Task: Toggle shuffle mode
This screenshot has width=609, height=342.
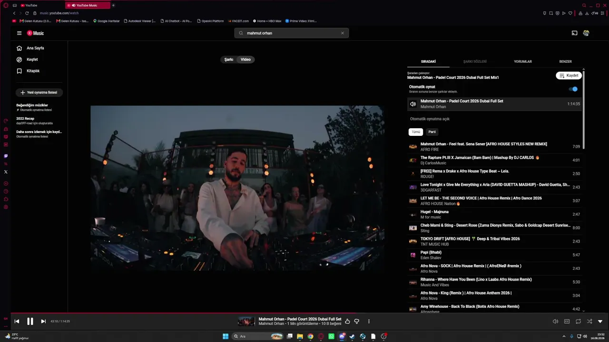Action: (589, 322)
